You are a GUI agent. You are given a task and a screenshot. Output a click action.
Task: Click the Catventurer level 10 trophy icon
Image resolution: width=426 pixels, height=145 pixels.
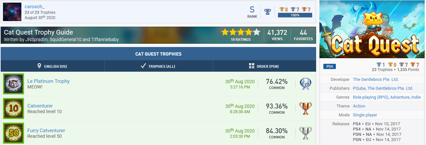(x=13, y=109)
